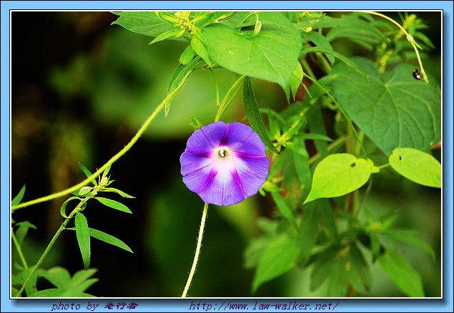Screen dimensions: 454x313
Task: Click the http://www.law-walker.net/ URL text
Action: tap(265, 306)
